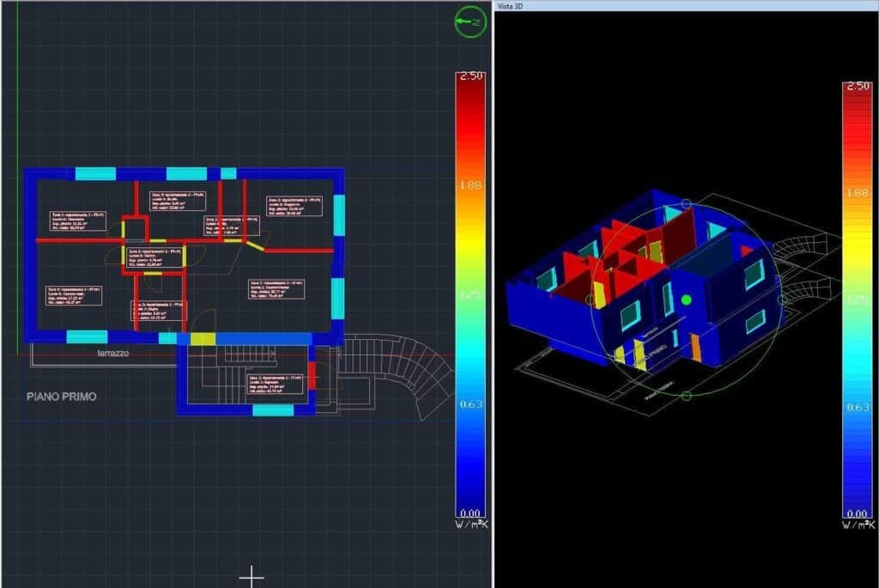Click the 2.50 maximum on the floor plan legend
The image size is (879, 588).
[470, 76]
